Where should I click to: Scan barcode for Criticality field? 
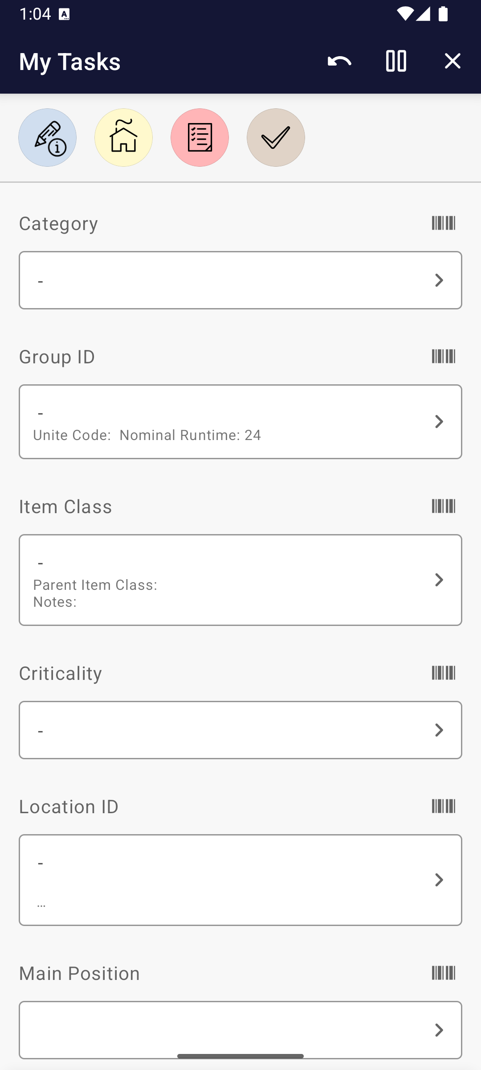[x=444, y=673]
